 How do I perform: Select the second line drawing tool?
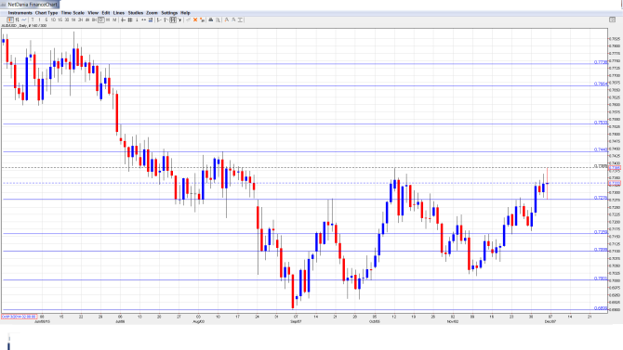tap(166, 19)
